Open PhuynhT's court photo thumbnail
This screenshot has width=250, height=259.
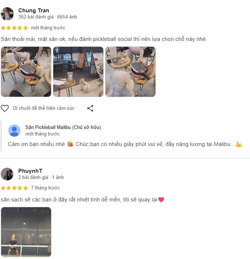coord(26,232)
